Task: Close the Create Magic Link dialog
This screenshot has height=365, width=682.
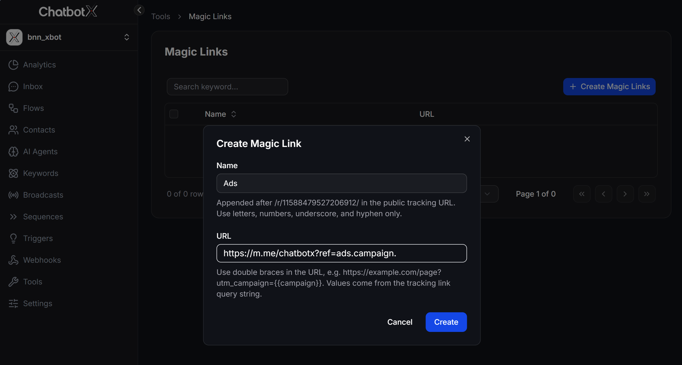Action: 467,139
